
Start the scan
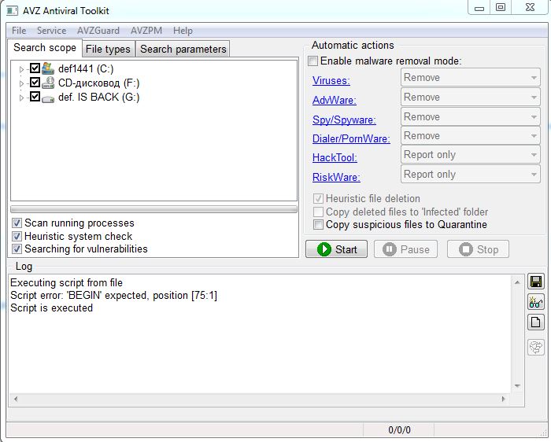tap(336, 249)
